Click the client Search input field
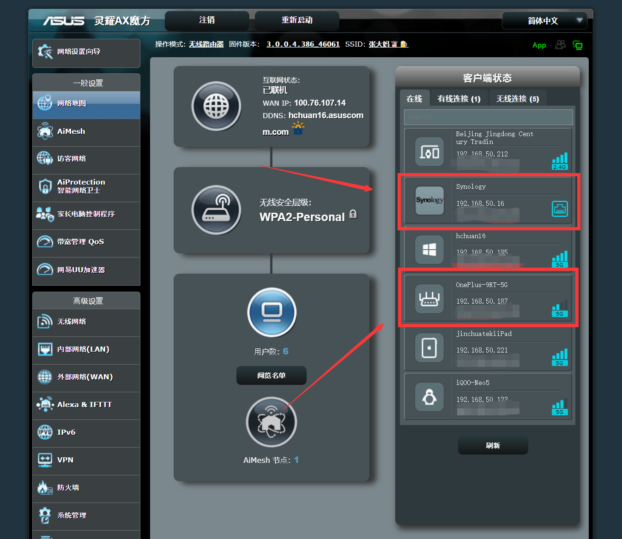The image size is (622, 539). 489,117
